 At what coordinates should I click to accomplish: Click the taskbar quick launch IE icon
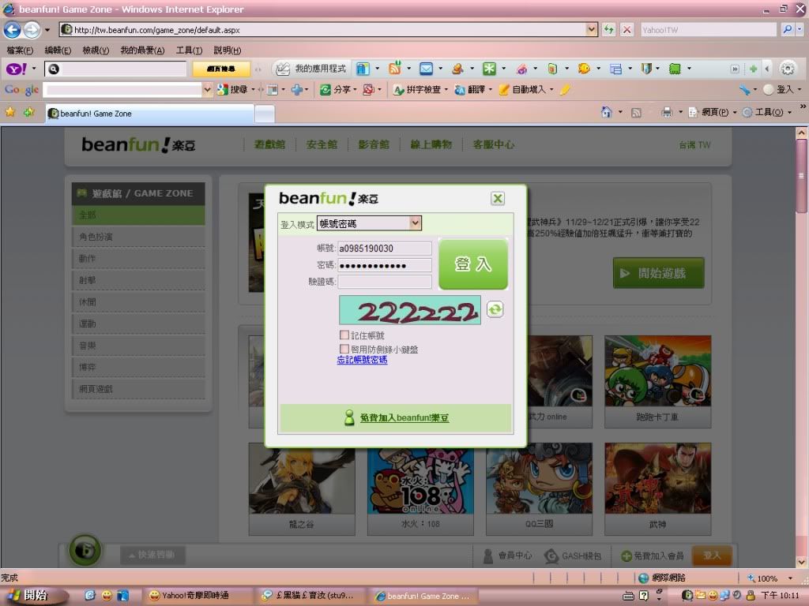pyautogui.click(x=90, y=596)
